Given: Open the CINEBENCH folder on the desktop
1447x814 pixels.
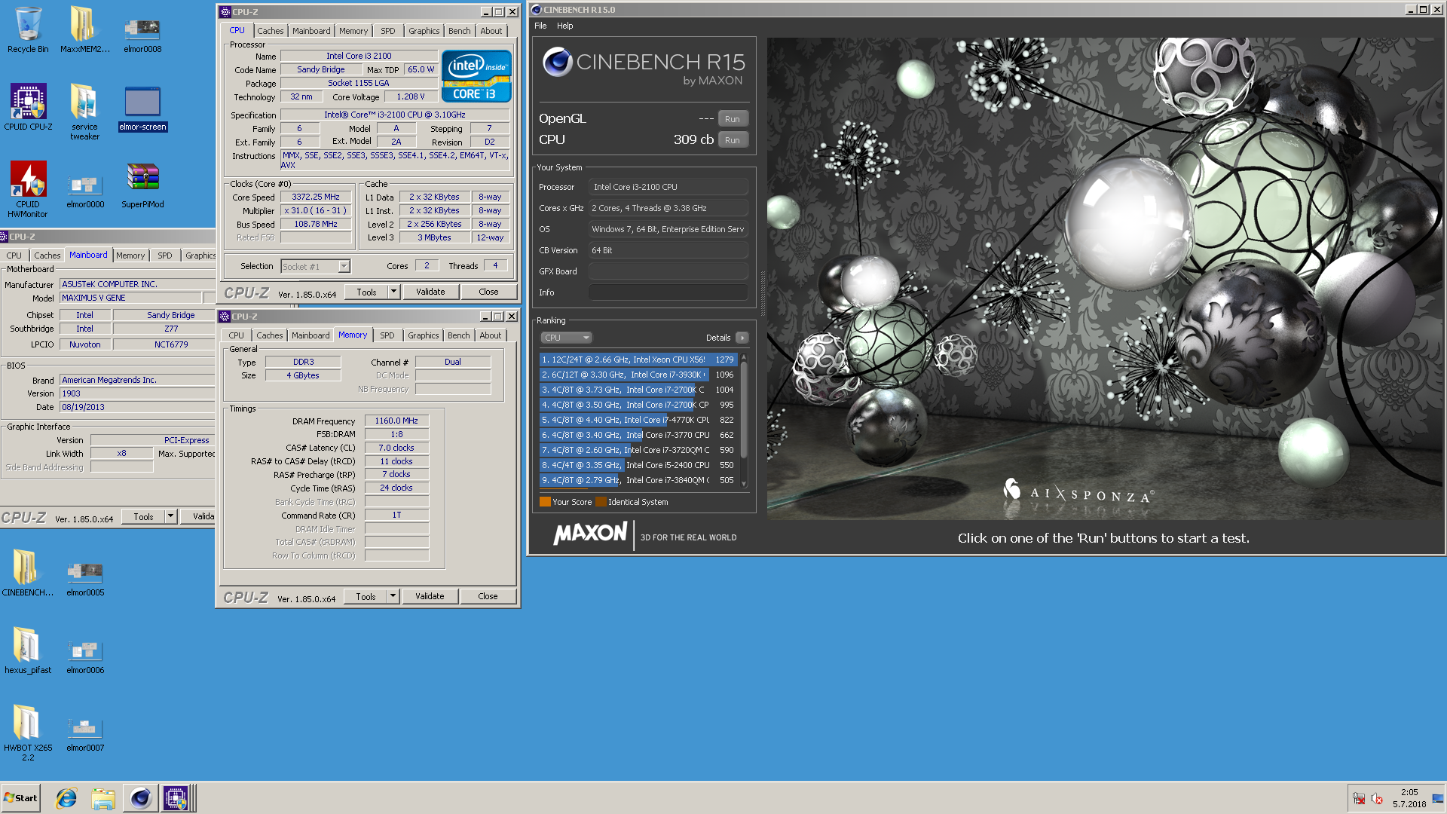Looking at the screenshot, I should (x=28, y=573).
